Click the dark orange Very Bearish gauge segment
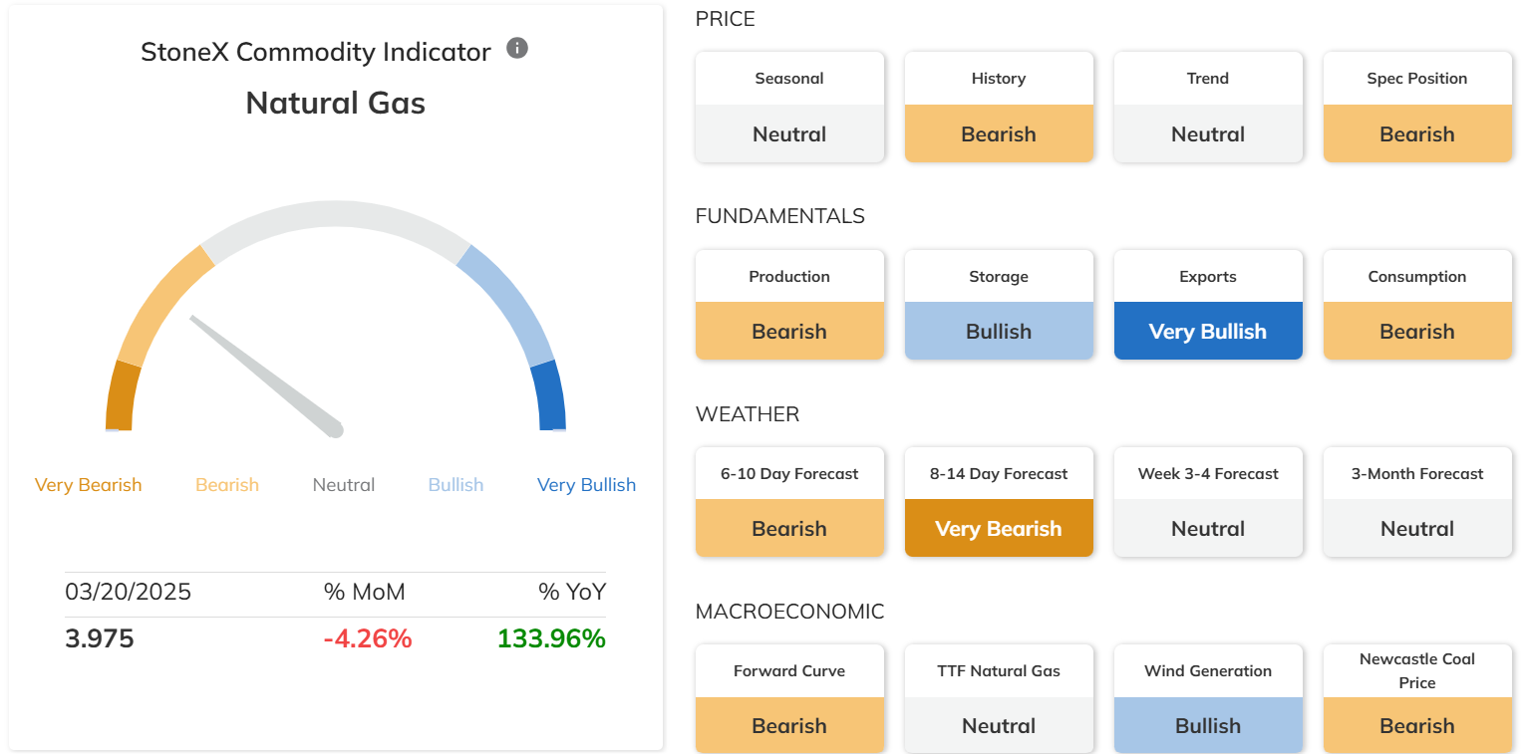 121,396
